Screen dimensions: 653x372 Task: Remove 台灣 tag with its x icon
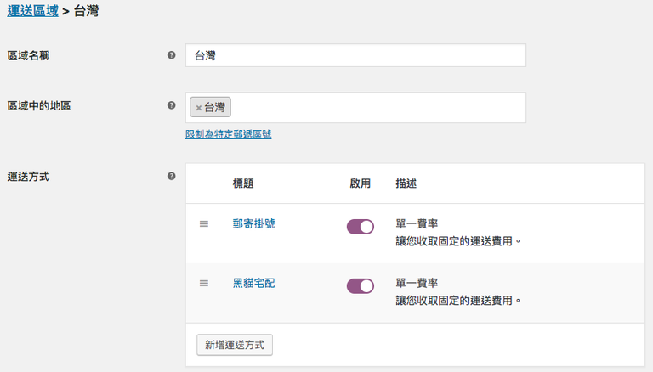click(199, 108)
